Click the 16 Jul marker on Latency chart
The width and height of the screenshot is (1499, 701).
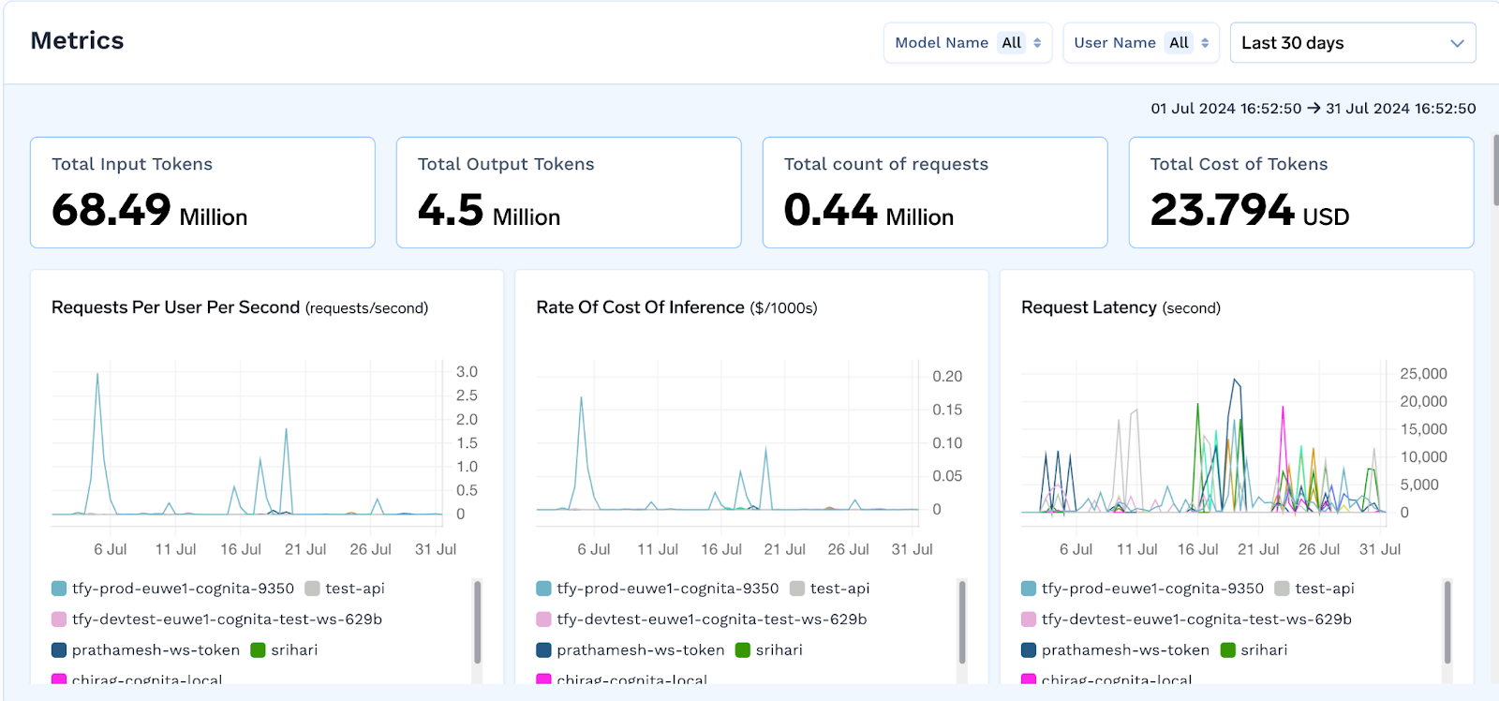pyautogui.click(x=1197, y=549)
